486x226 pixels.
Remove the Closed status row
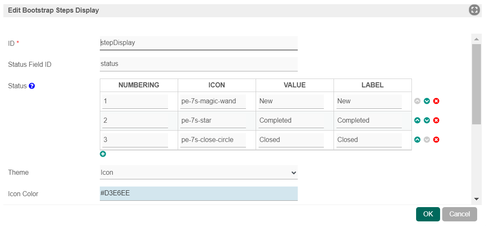coord(436,140)
